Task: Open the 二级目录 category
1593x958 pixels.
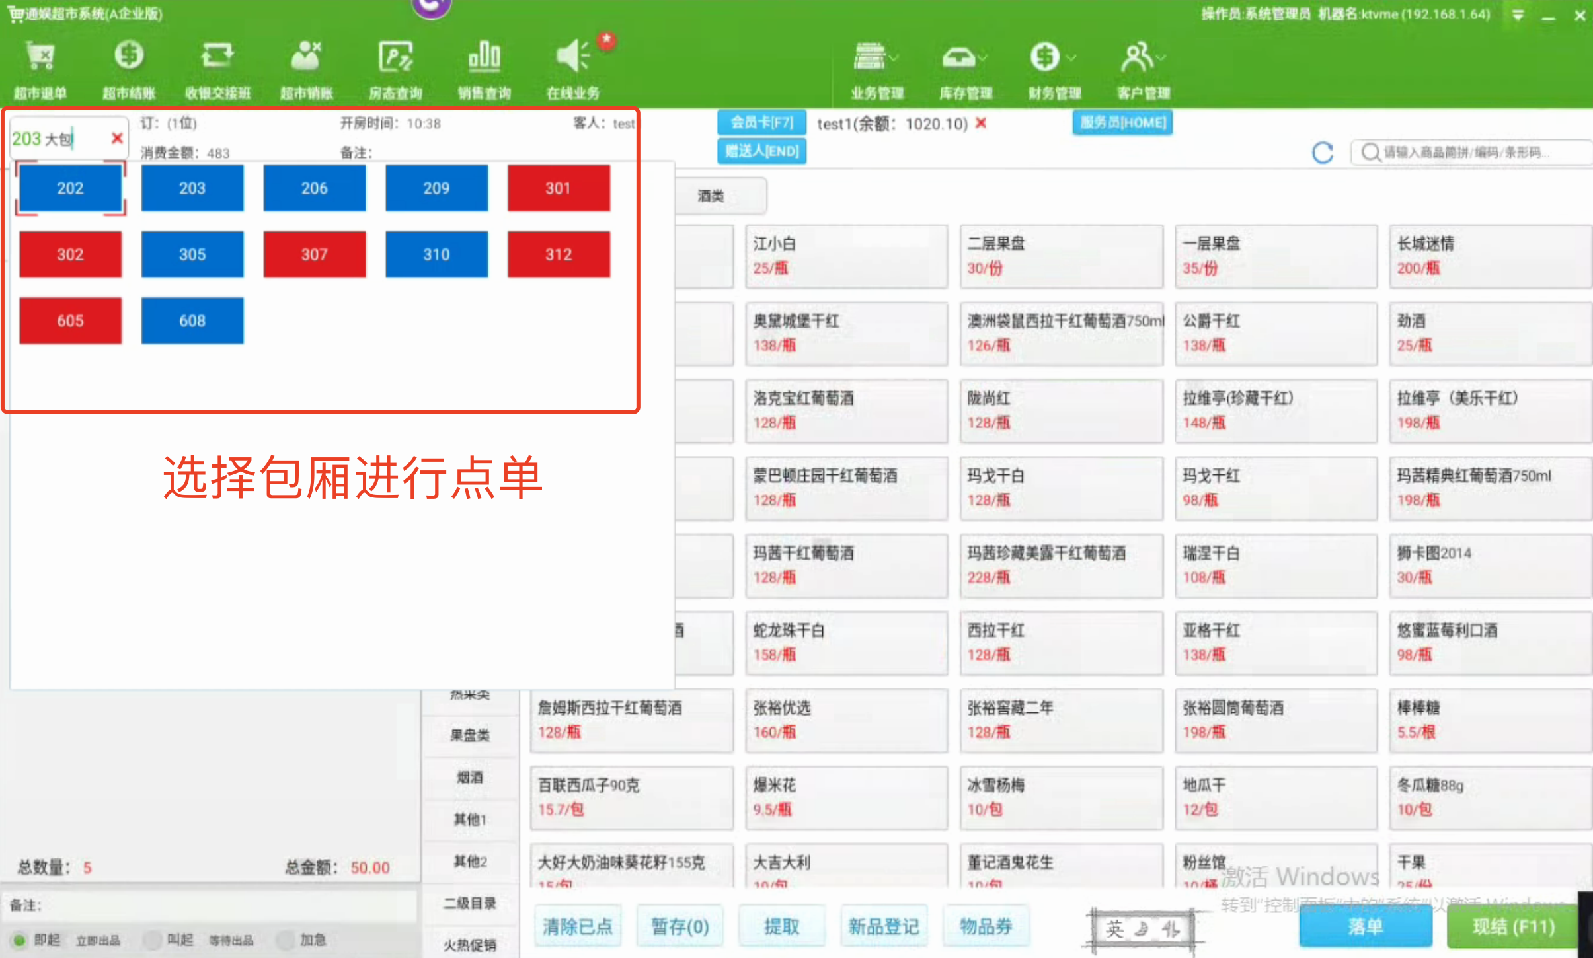Action: tap(470, 904)
